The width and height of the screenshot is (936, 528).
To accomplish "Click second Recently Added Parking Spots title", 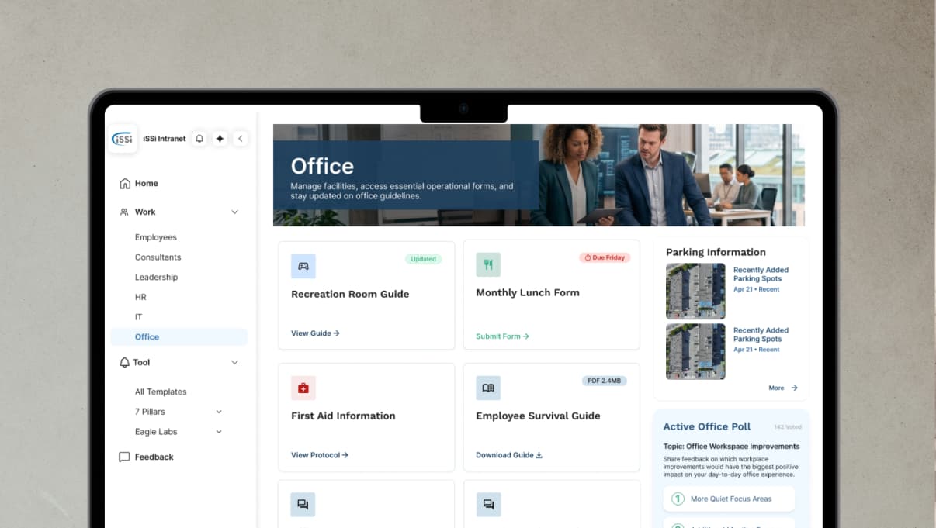I will click(761, 334).
